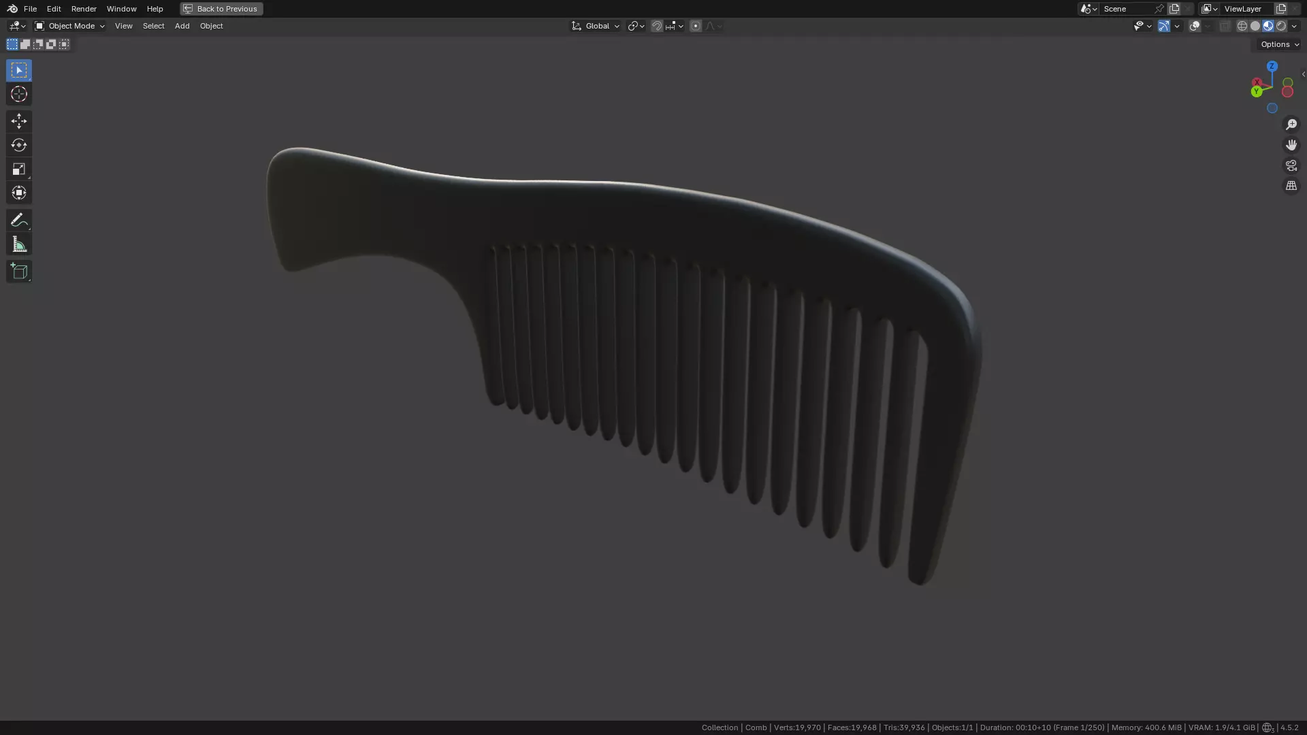1307x735 pixels.
Task: Click the Verts:19,970 status text
Action: click(x=796, y=728)
